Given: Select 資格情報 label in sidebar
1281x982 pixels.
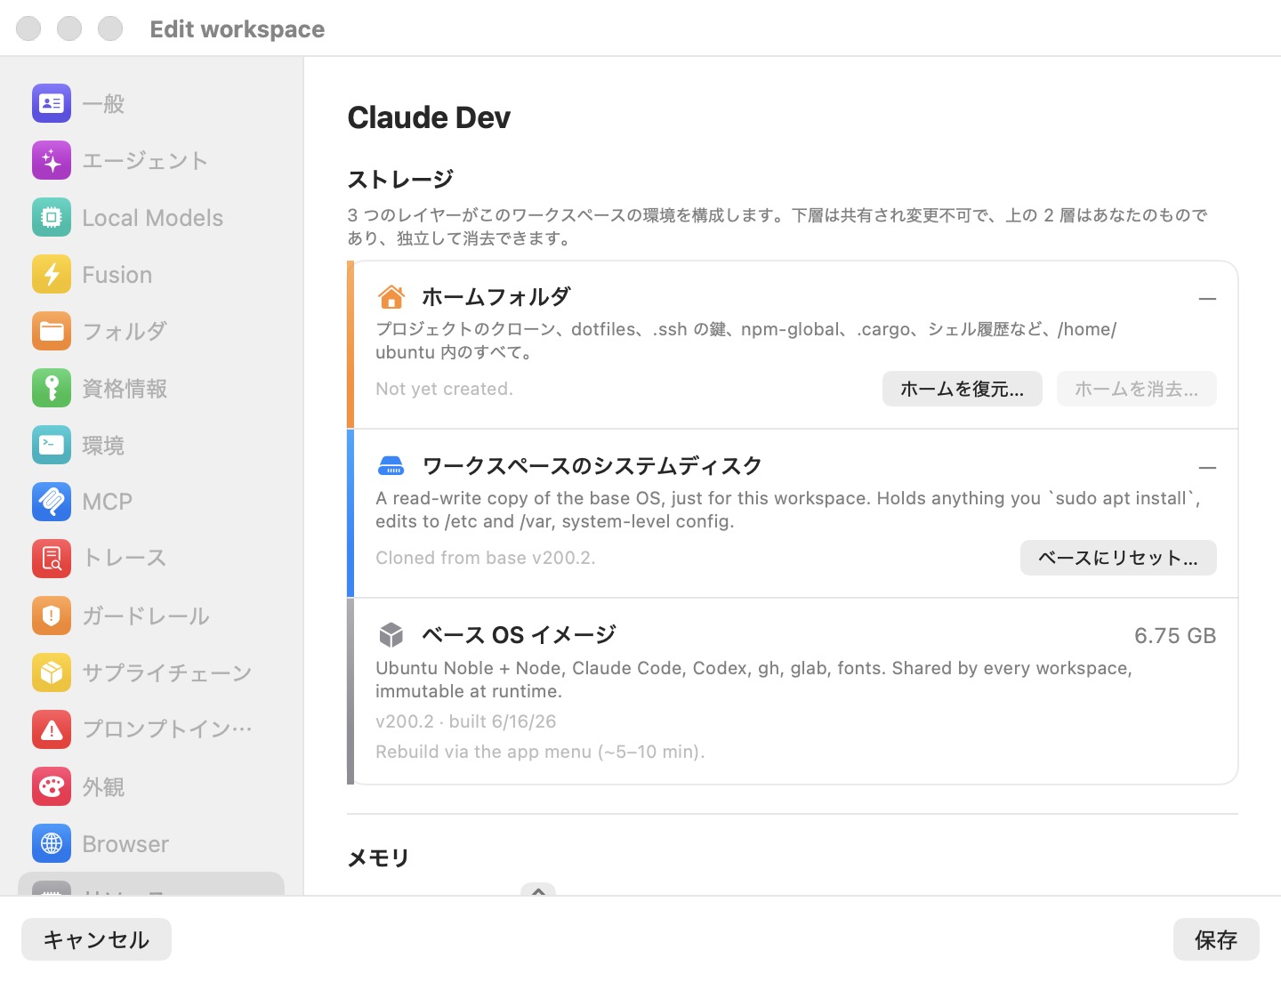Looking at the screenshot, I should pyautogui.click(x=125, y=388).
